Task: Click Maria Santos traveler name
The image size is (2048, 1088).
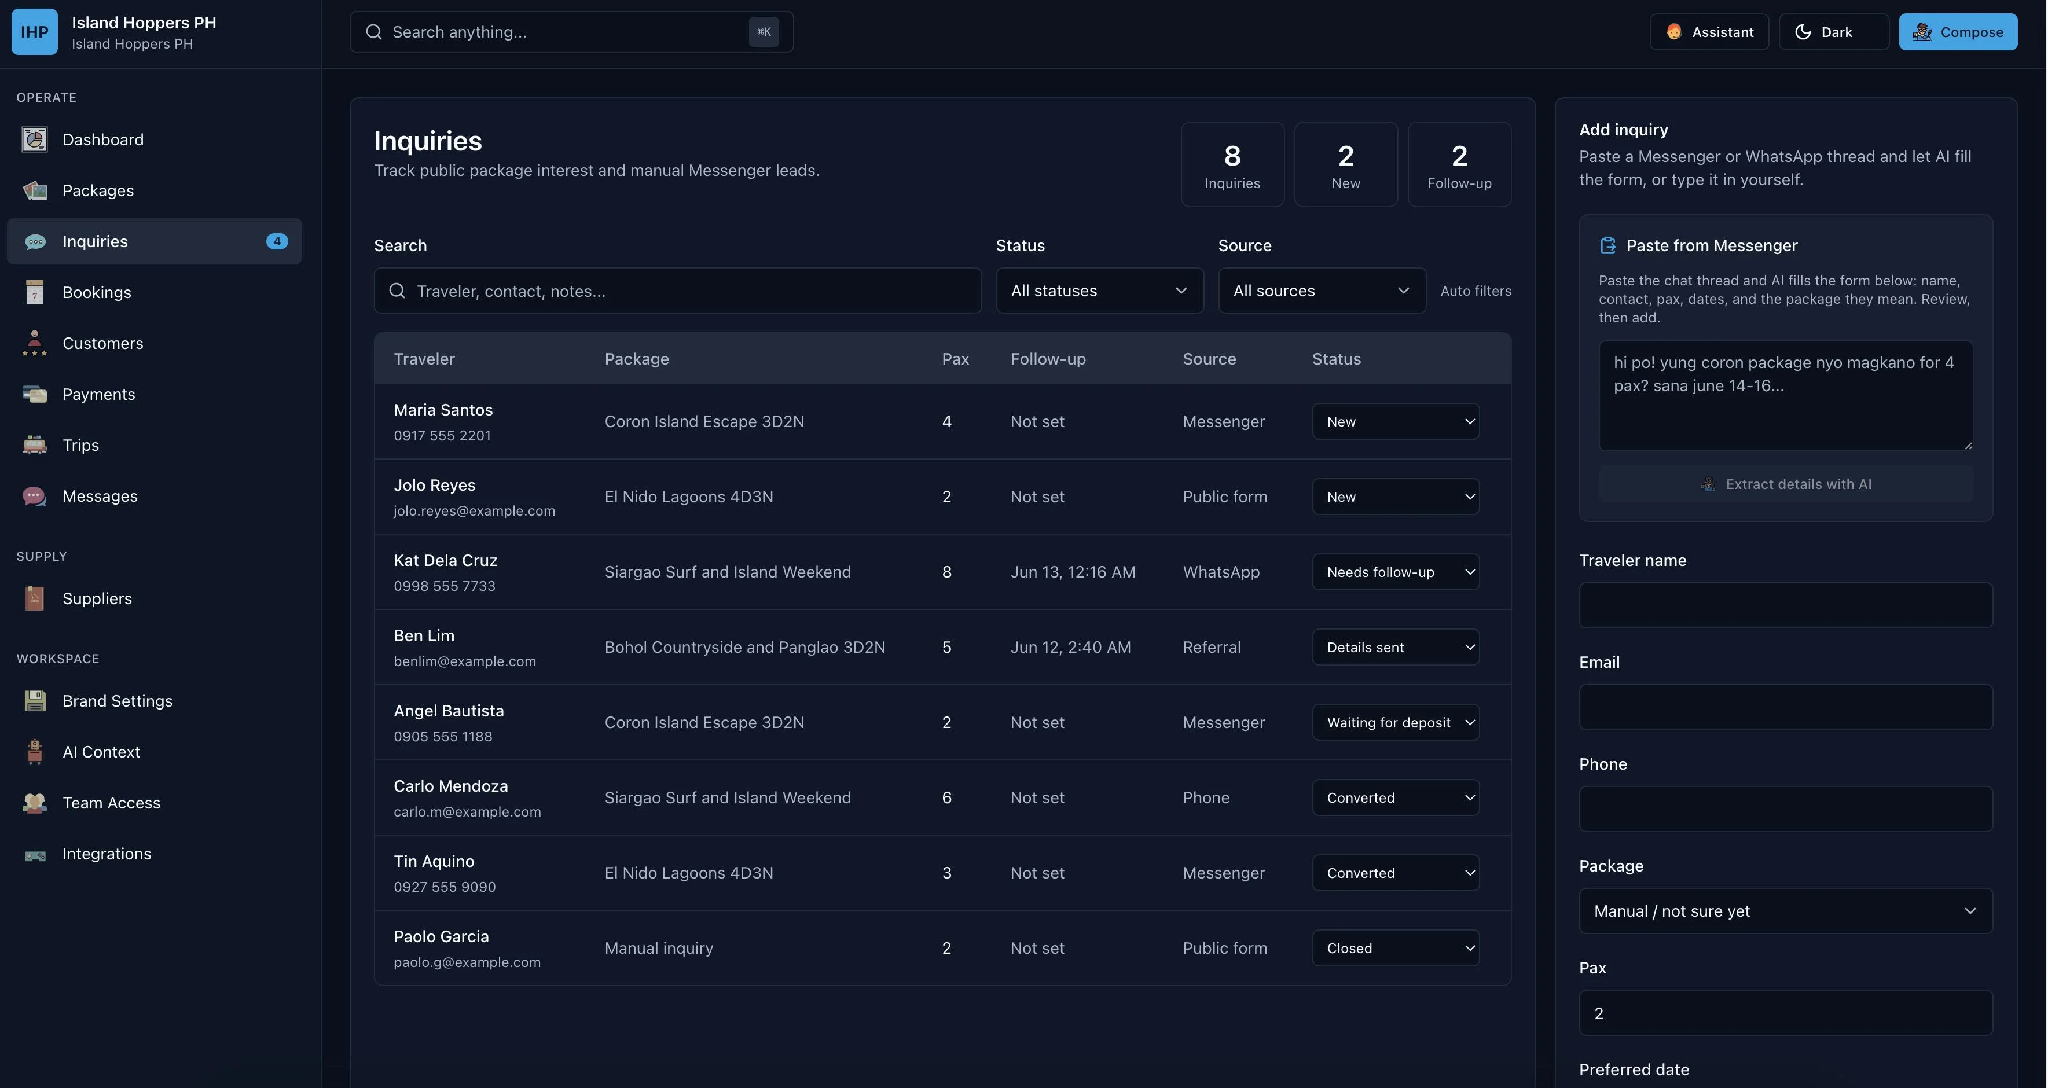Action: (443, 410)
